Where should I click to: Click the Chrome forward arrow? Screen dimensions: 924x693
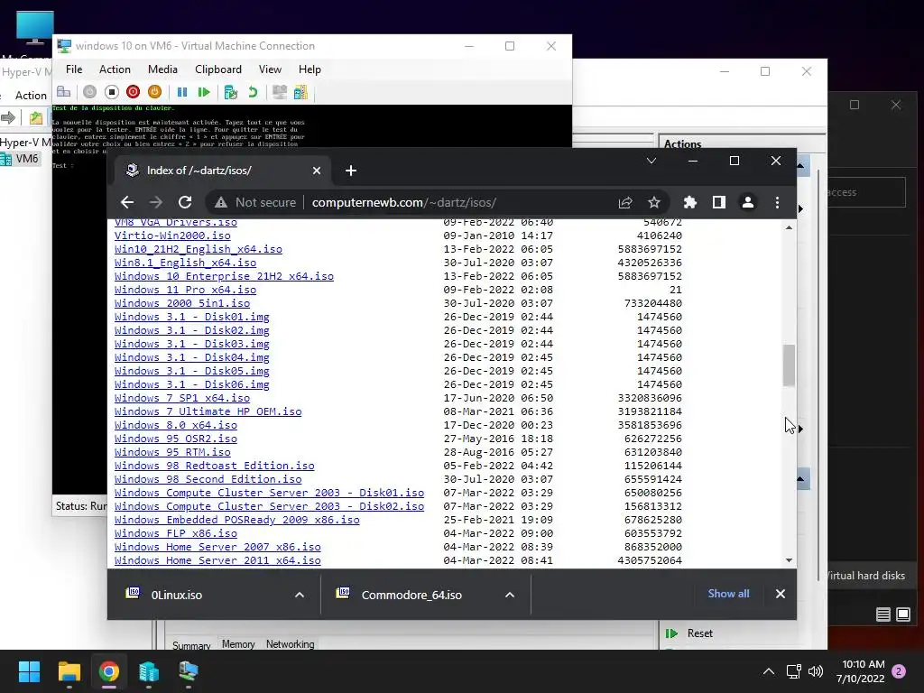(155, 202)
